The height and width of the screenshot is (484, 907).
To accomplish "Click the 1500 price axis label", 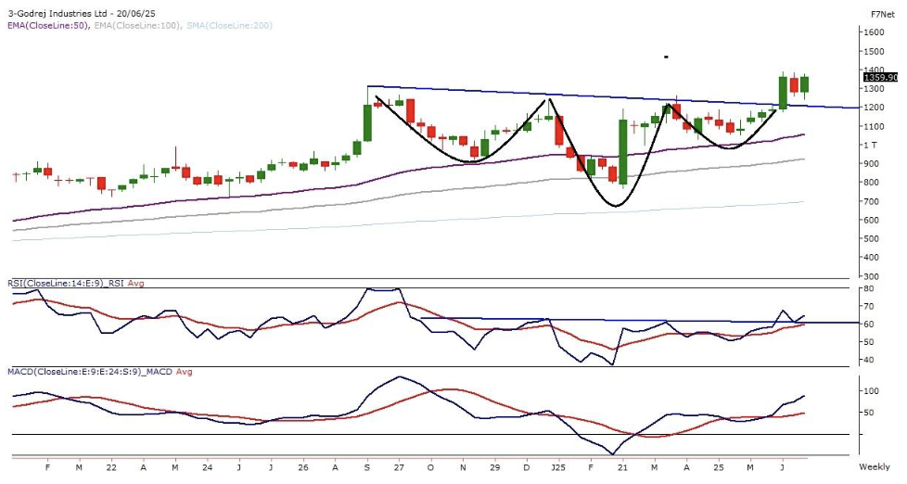I will pyautogui.click(x=874, y=52).
